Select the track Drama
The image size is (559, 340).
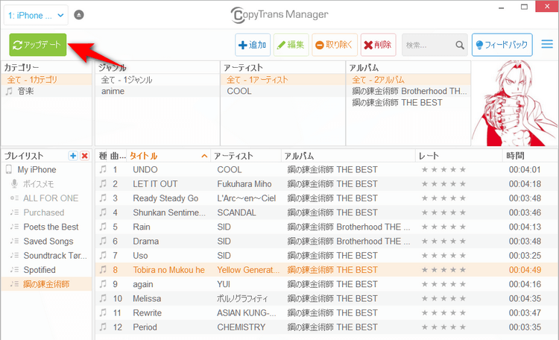coord(326,242)
